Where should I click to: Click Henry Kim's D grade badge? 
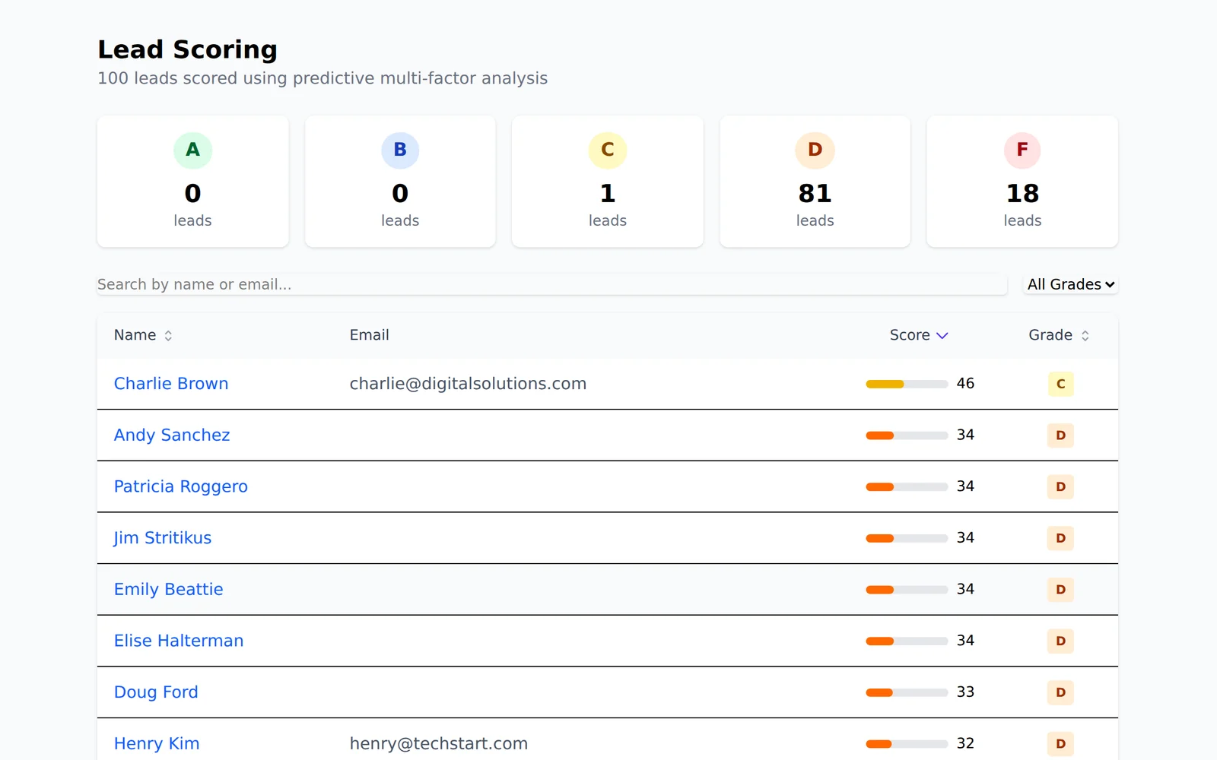(1060, 744)
